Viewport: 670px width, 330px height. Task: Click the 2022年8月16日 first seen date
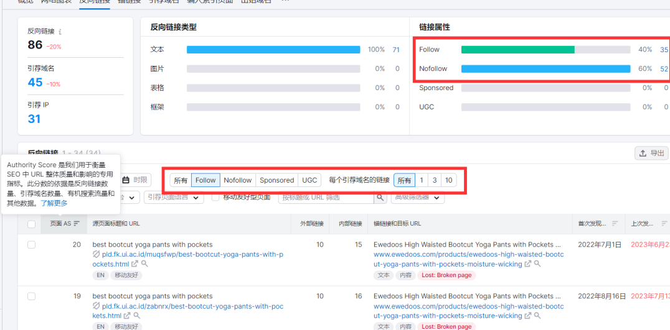tap(602, 296)
